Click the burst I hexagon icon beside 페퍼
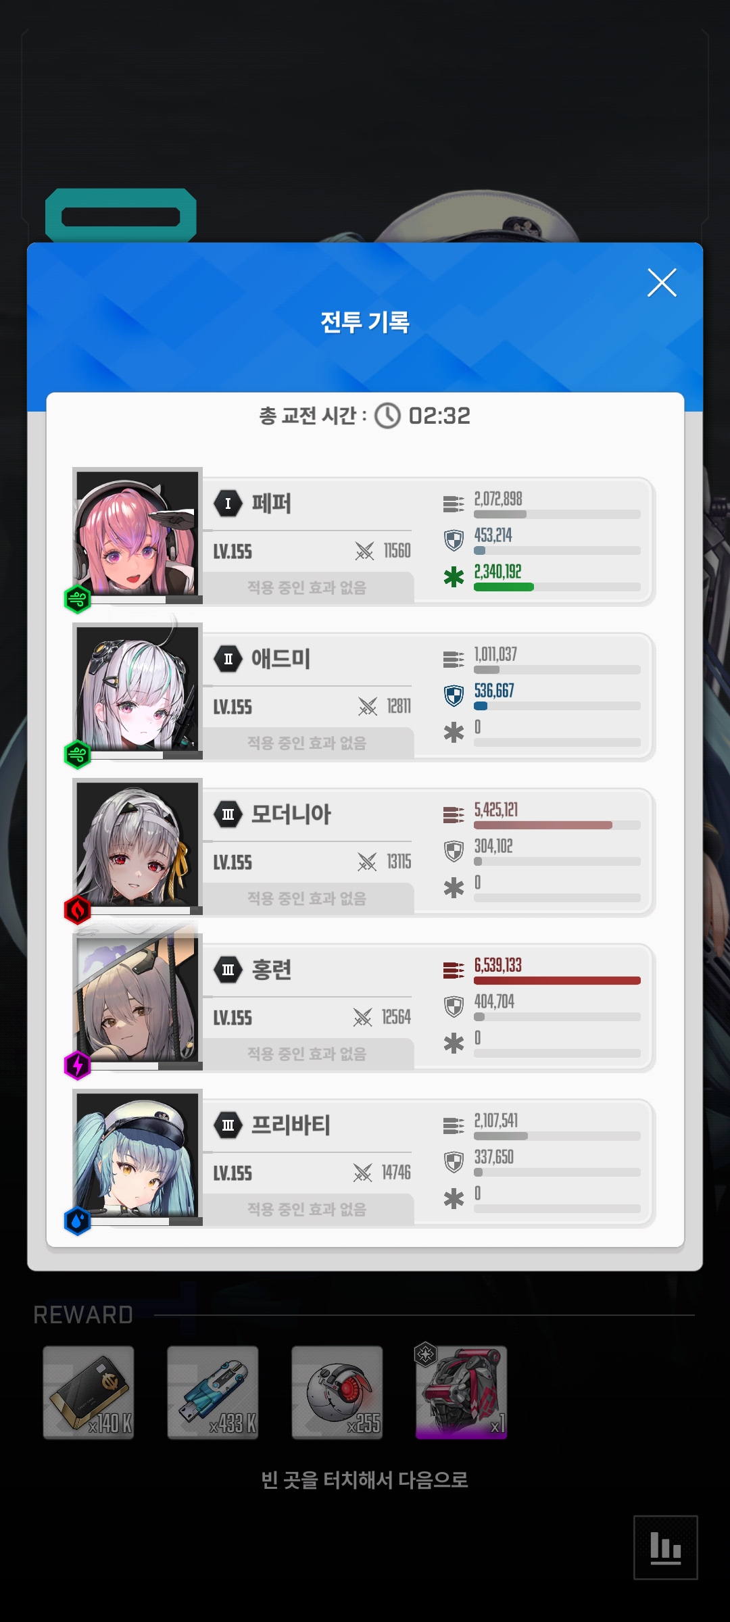This screenshot has height=1622, width=730. click(228, 503)
